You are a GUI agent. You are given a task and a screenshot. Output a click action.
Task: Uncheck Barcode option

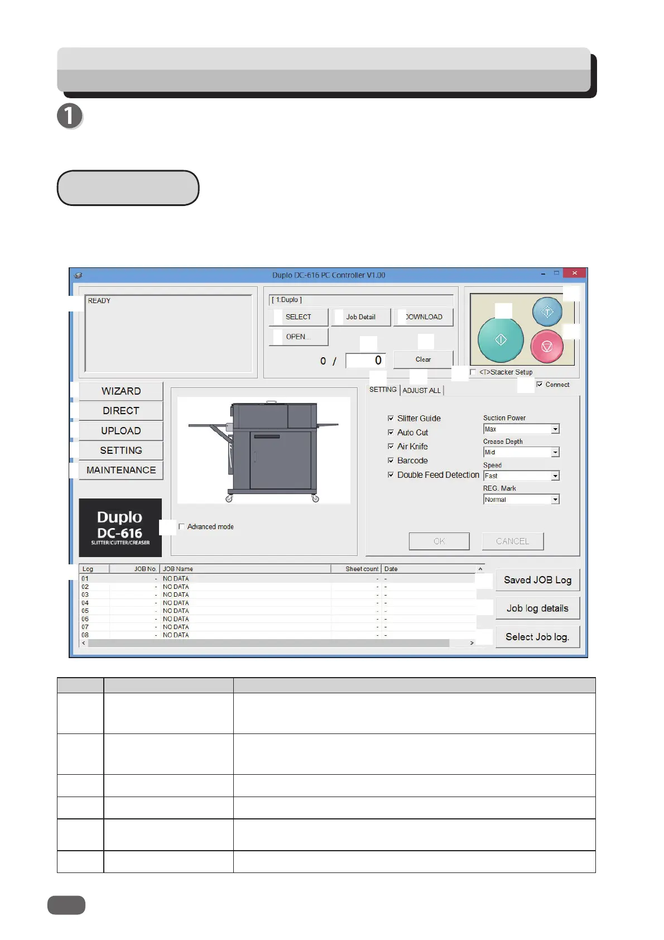[x=391, y=461]
